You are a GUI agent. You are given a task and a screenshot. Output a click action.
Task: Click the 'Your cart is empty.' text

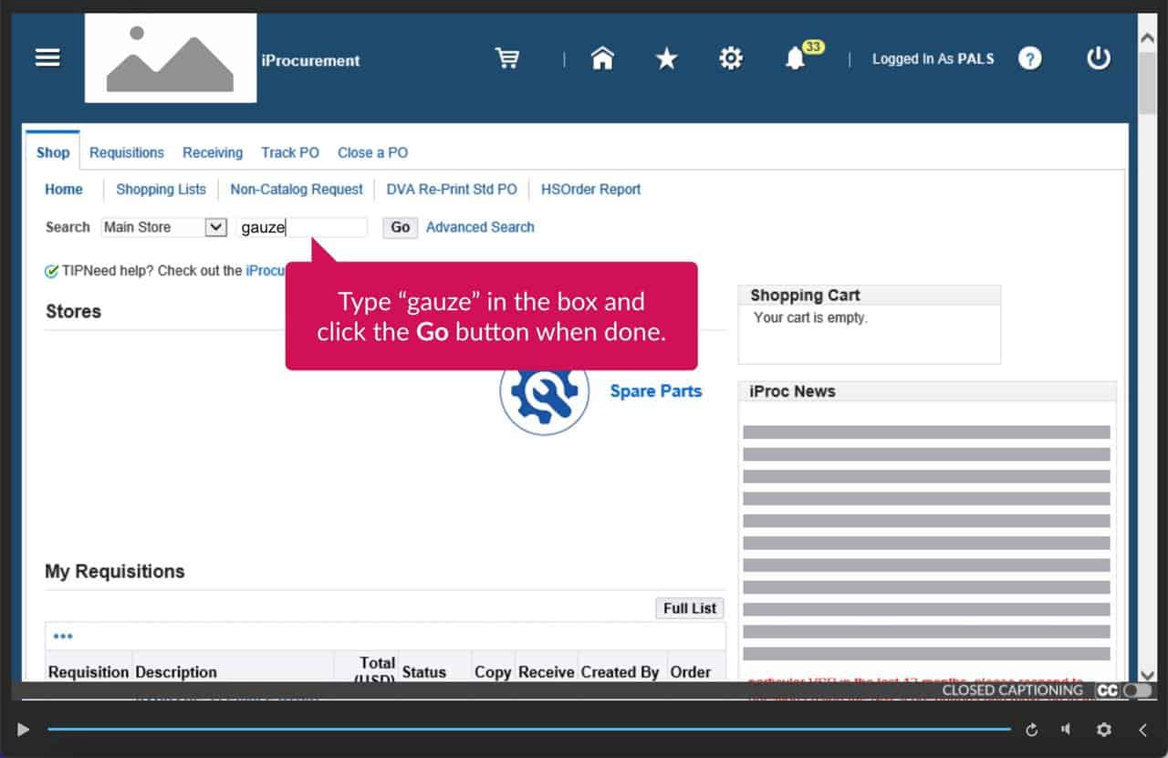[x=810, y=318]
